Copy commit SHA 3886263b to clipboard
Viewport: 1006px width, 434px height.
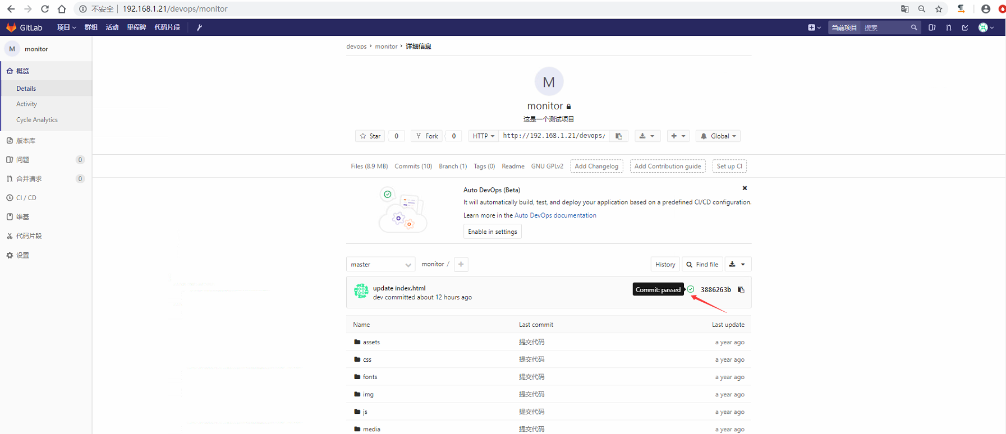coord(741,290)
